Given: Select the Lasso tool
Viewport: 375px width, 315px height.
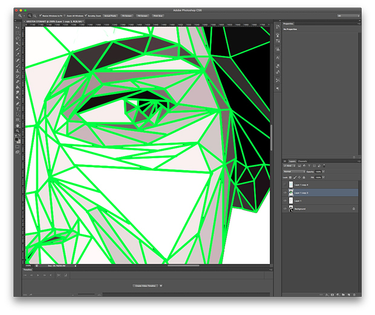Looking at the screenshot, I should [18, 38].
